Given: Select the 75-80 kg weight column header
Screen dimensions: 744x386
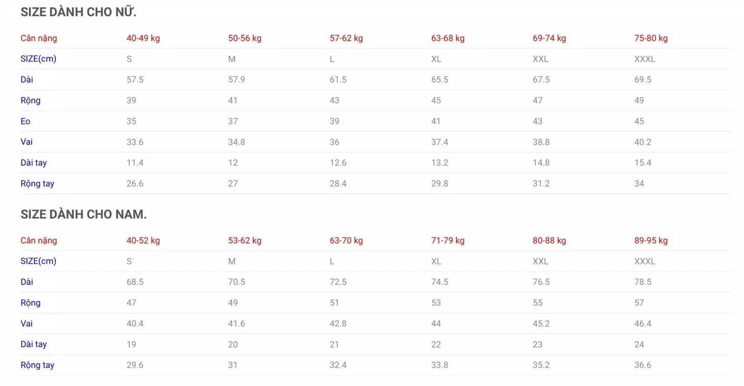Looking at the screenshot, I should coord(651,38).
